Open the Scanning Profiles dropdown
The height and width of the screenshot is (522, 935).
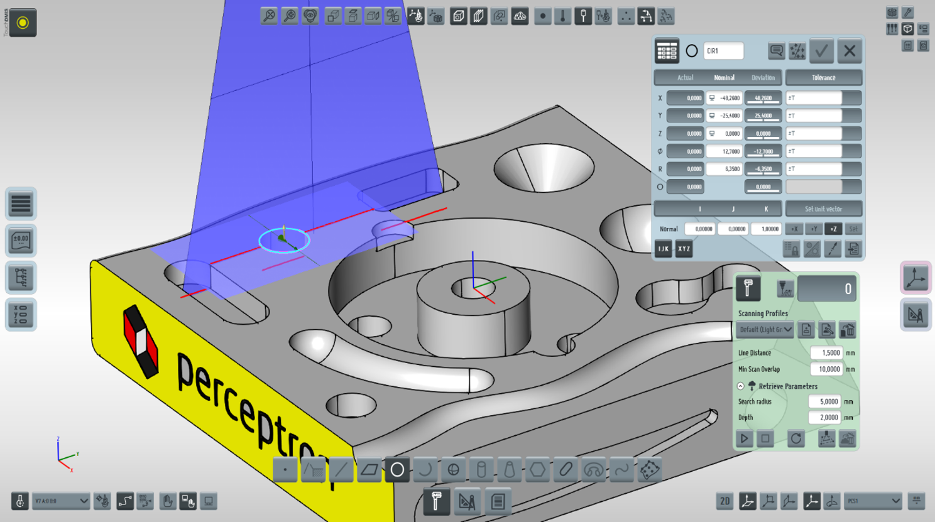[x=765, y=330]
